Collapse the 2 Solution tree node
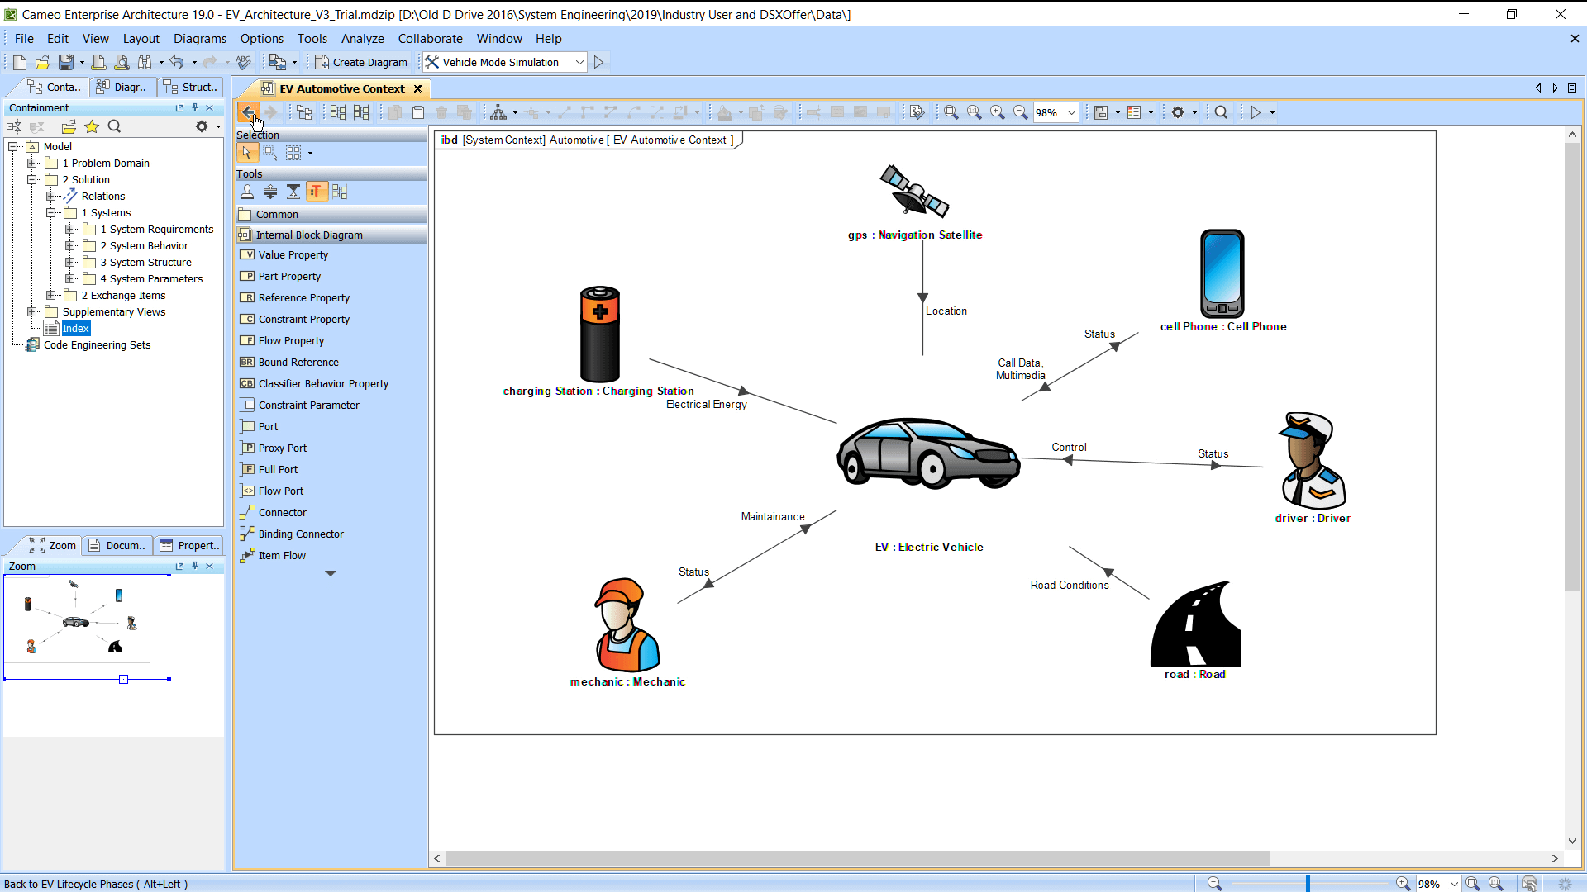Screen dimensions: 1587x892 coord(32,179)
